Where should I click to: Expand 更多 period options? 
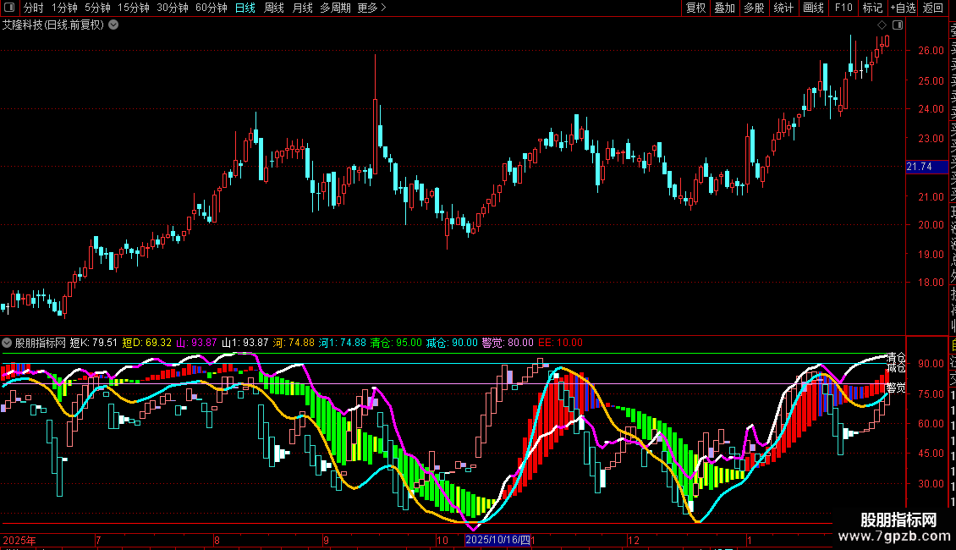coord(371,8)
